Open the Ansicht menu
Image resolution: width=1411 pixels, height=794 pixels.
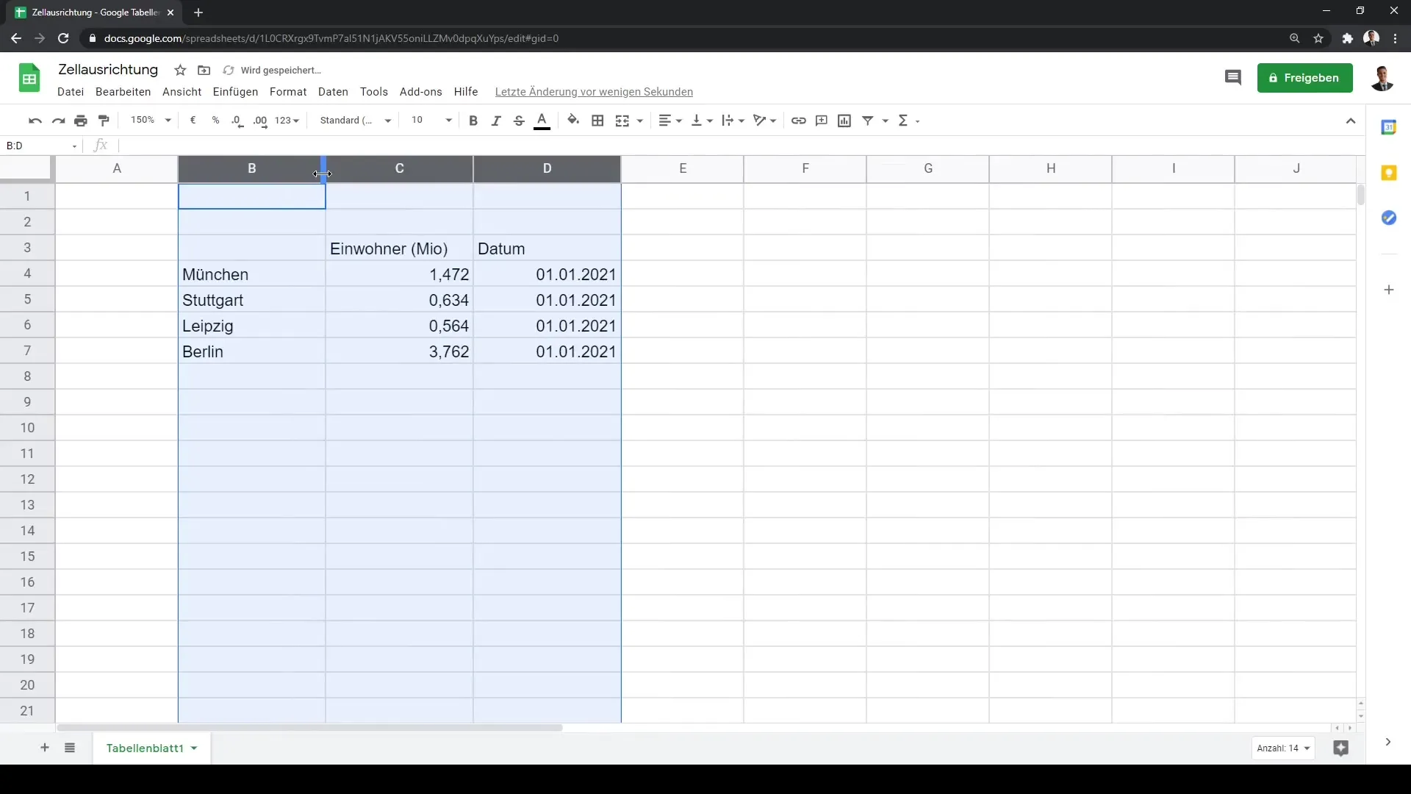pyautogui.click(x=182, y=92)
